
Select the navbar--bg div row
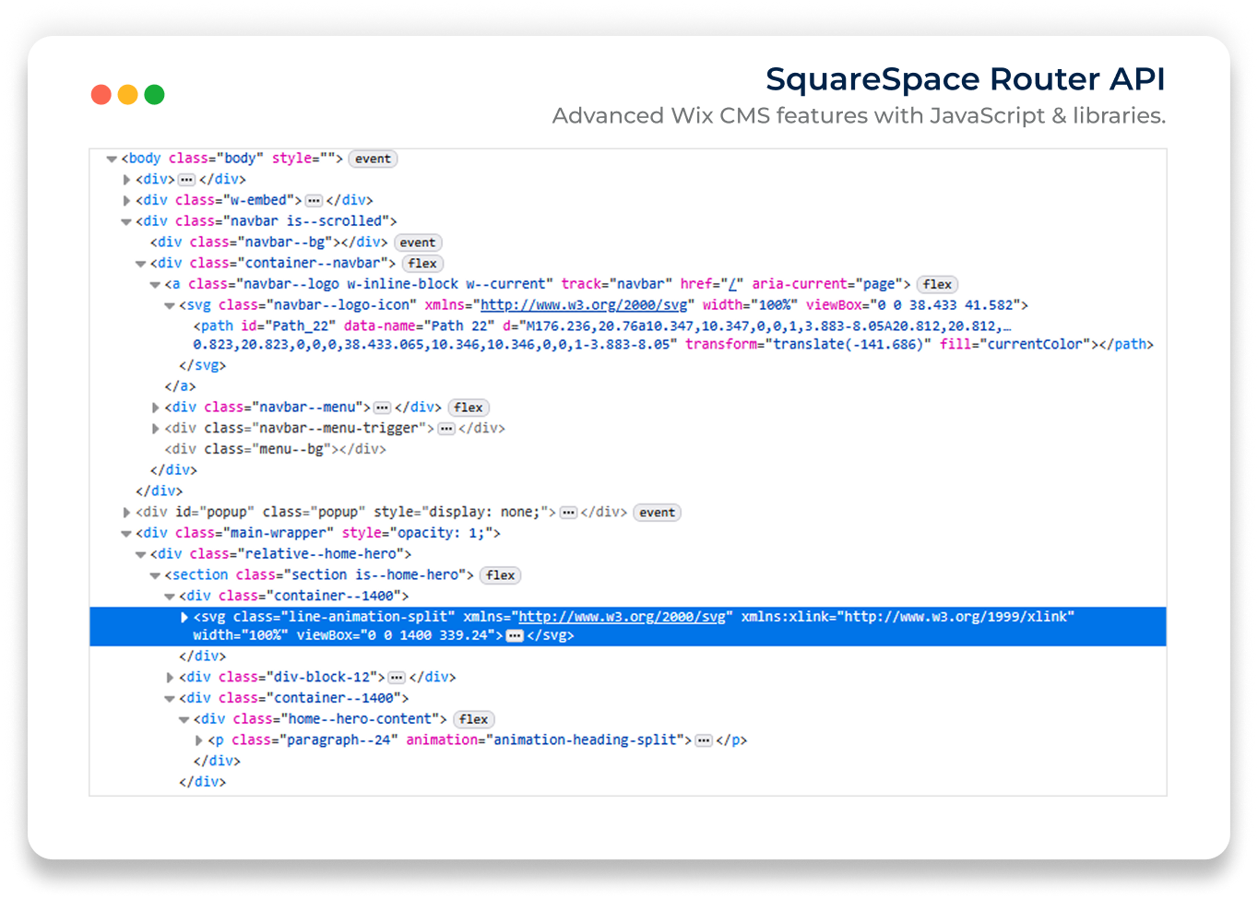pyautogui.click(x=268, y=242)
